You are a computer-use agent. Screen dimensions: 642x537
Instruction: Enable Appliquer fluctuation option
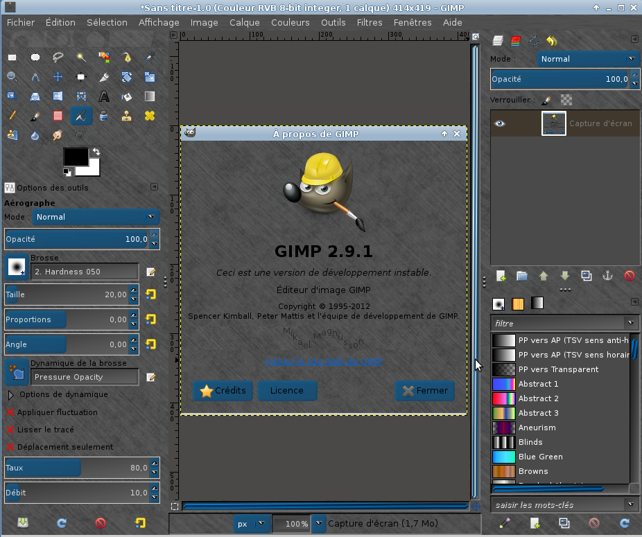pos(10,412)
